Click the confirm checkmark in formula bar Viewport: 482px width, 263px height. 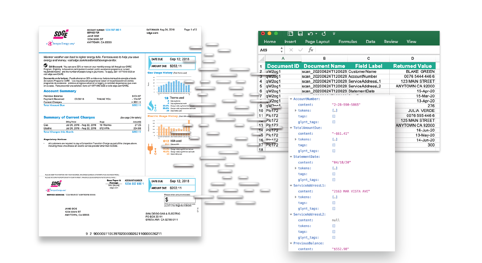(300, 50)
